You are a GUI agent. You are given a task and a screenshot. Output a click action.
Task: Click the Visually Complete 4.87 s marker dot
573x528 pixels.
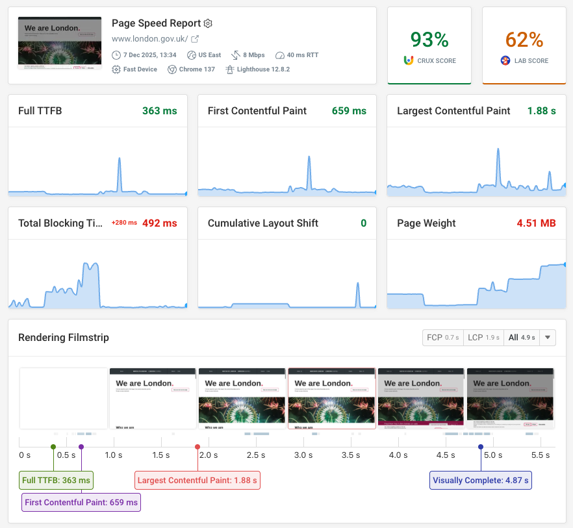(x=481, y=447)
